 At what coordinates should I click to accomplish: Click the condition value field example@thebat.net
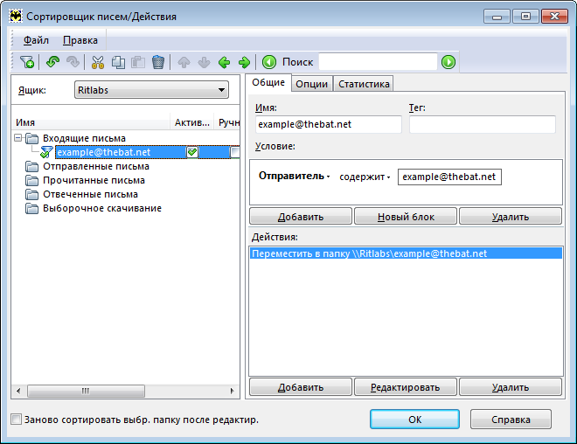449,177
